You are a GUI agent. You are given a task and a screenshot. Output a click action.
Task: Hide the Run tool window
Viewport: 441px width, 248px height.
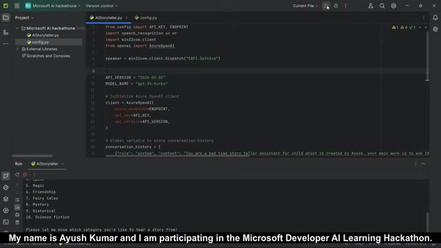pyautogui.click(x=423, y=164)
